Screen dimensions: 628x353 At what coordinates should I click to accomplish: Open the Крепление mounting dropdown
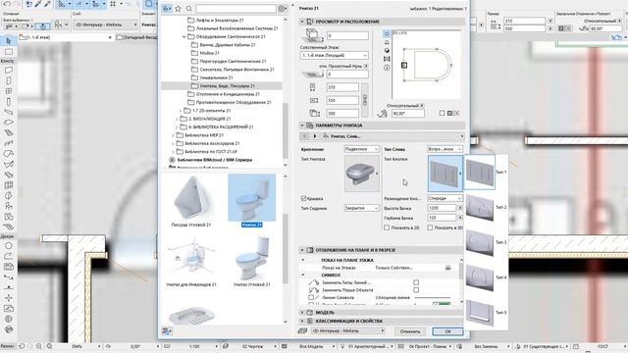click(362, 149)
